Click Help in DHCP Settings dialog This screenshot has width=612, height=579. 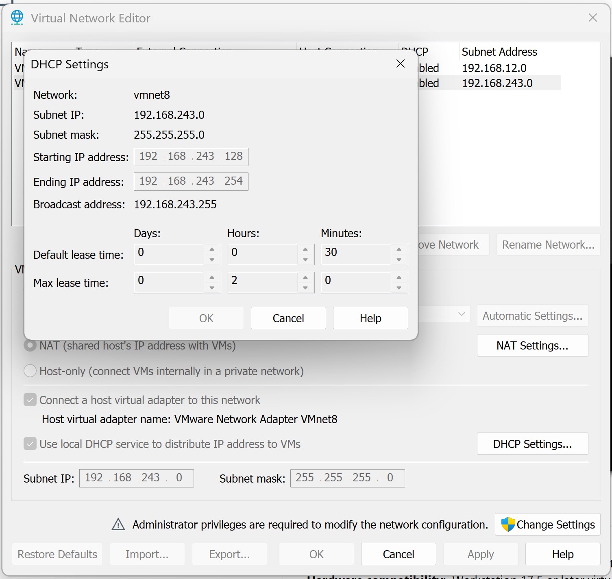(370, 318)
